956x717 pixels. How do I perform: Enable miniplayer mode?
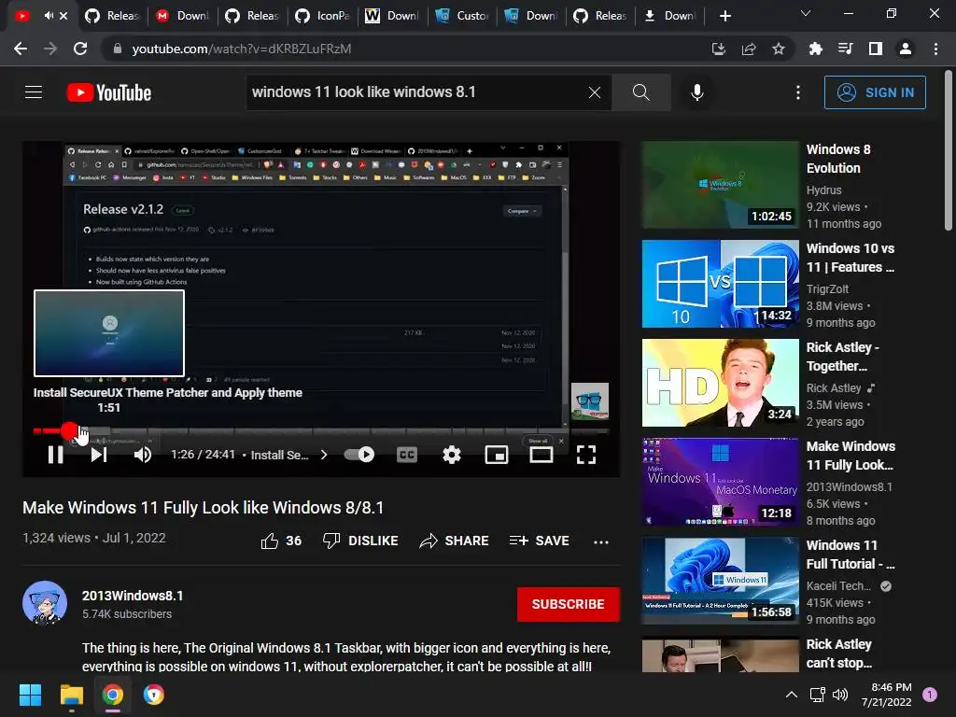pyautogui.click(x=497, y=455)
